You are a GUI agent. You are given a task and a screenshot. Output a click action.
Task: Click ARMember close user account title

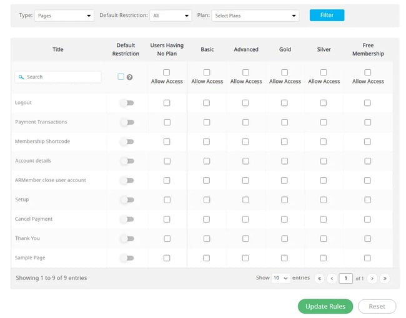50,180
